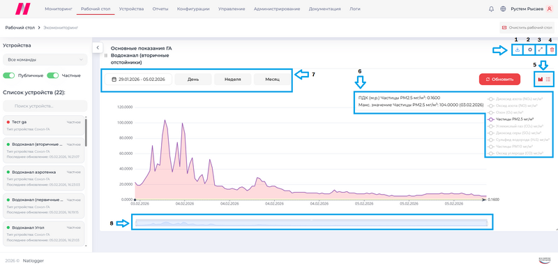Open the Логи menu
This screenshot has width=558, height=268.
tap(355, 9)
